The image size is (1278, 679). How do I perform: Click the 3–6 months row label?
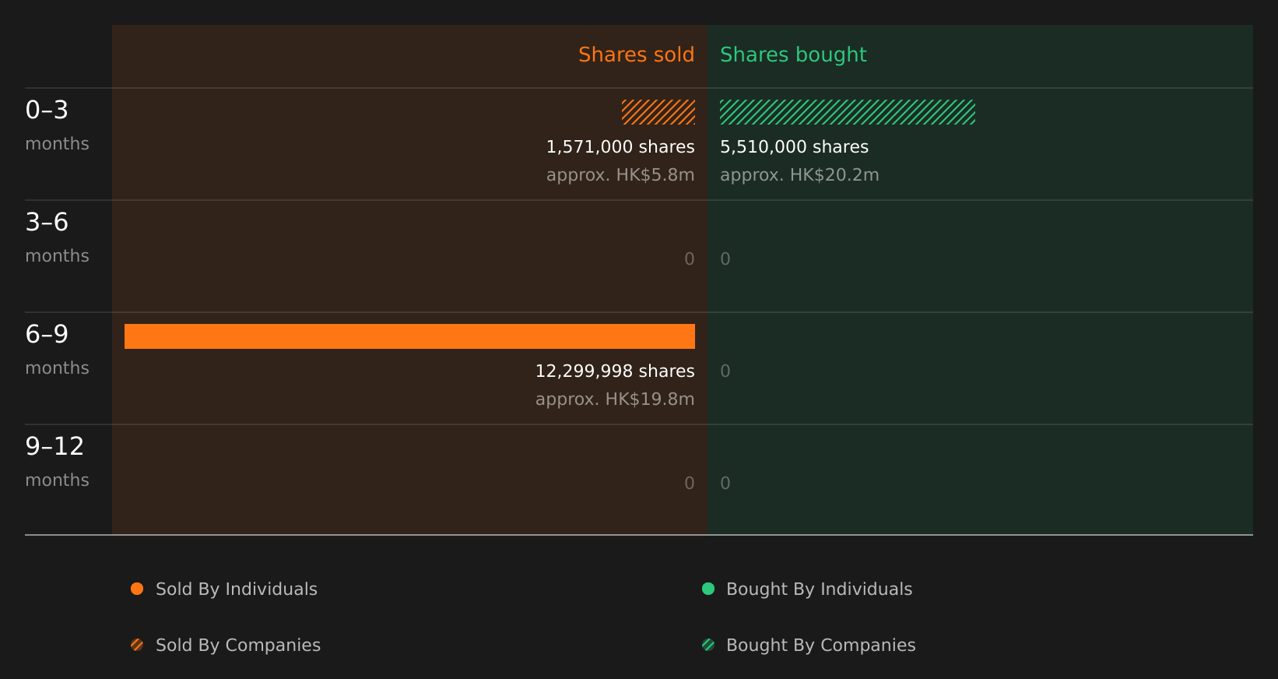pyautogui.click(x=57, y=237)
